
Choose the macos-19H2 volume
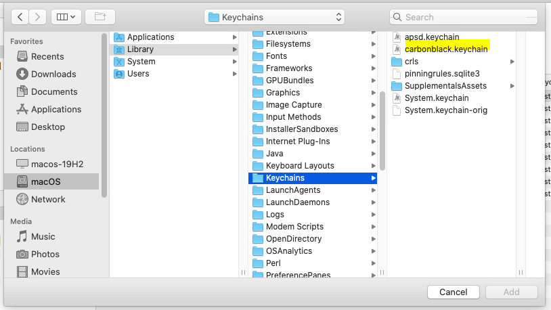coord(56,164)
